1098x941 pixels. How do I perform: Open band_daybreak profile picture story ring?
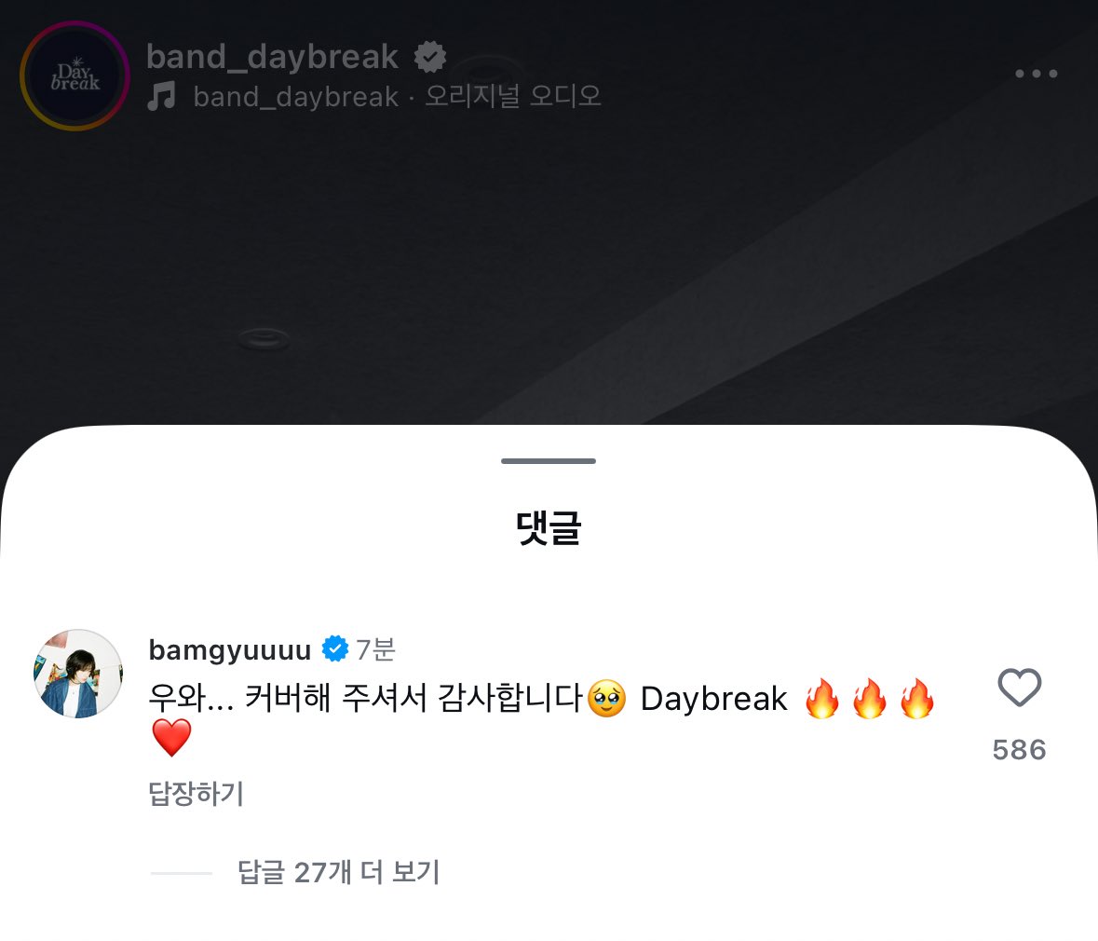point(75,75)
